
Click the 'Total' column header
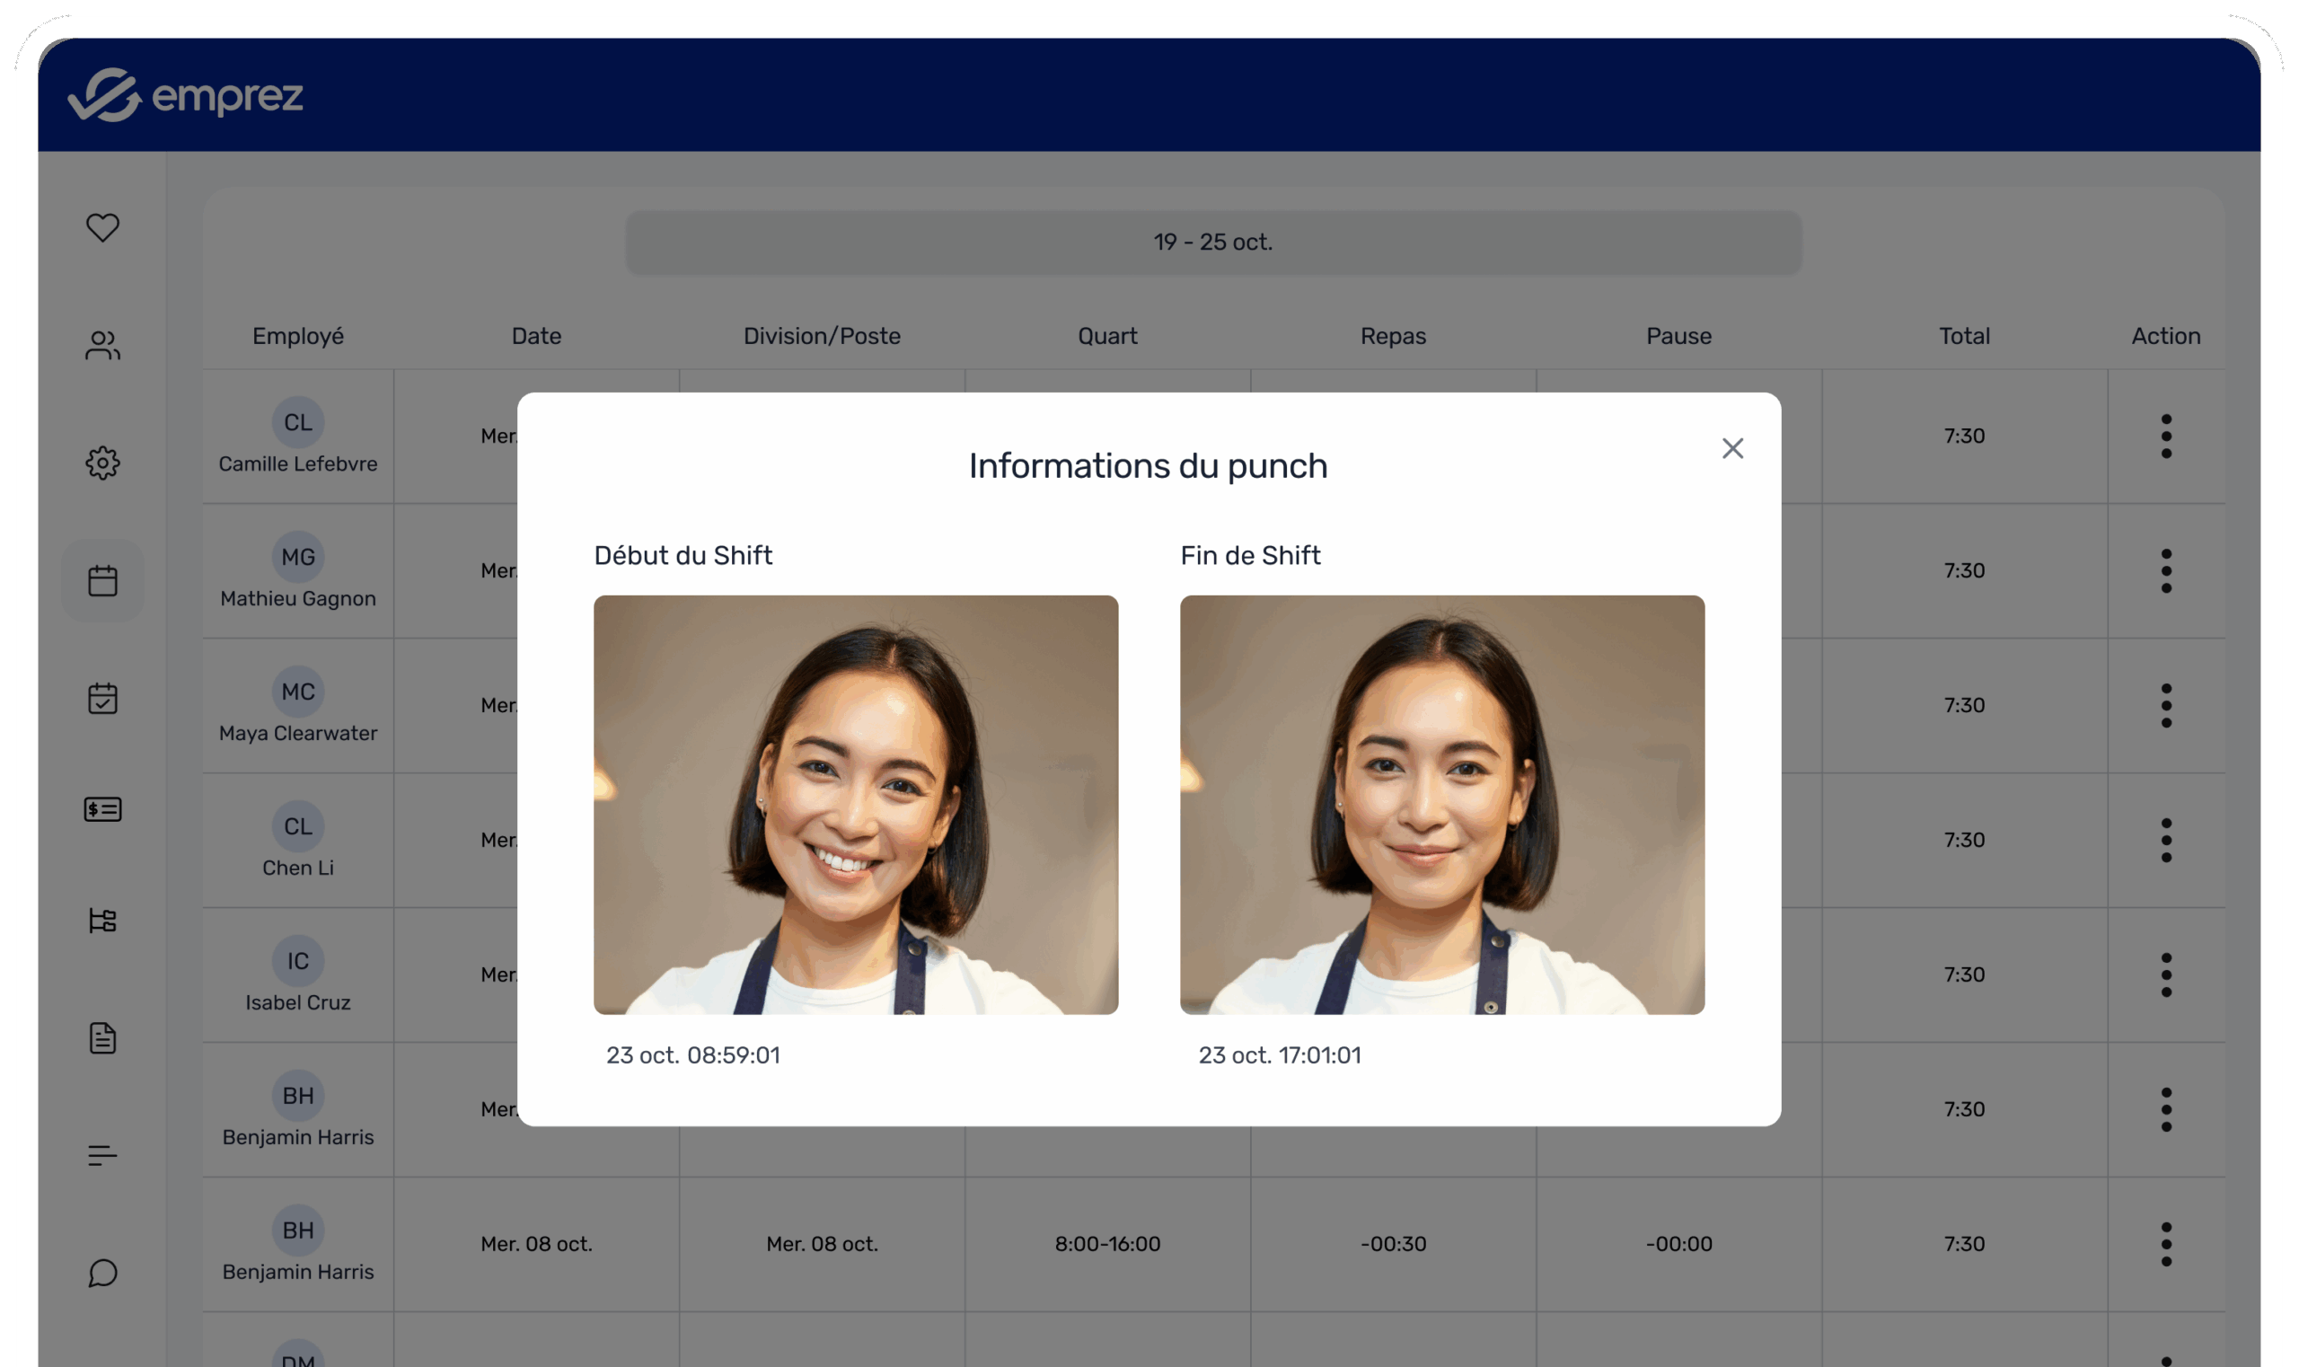pyautogui.click(x=1964, y=336)
